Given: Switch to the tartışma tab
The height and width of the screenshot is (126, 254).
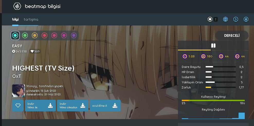Looking at the screenshot, I should point(31,20).
